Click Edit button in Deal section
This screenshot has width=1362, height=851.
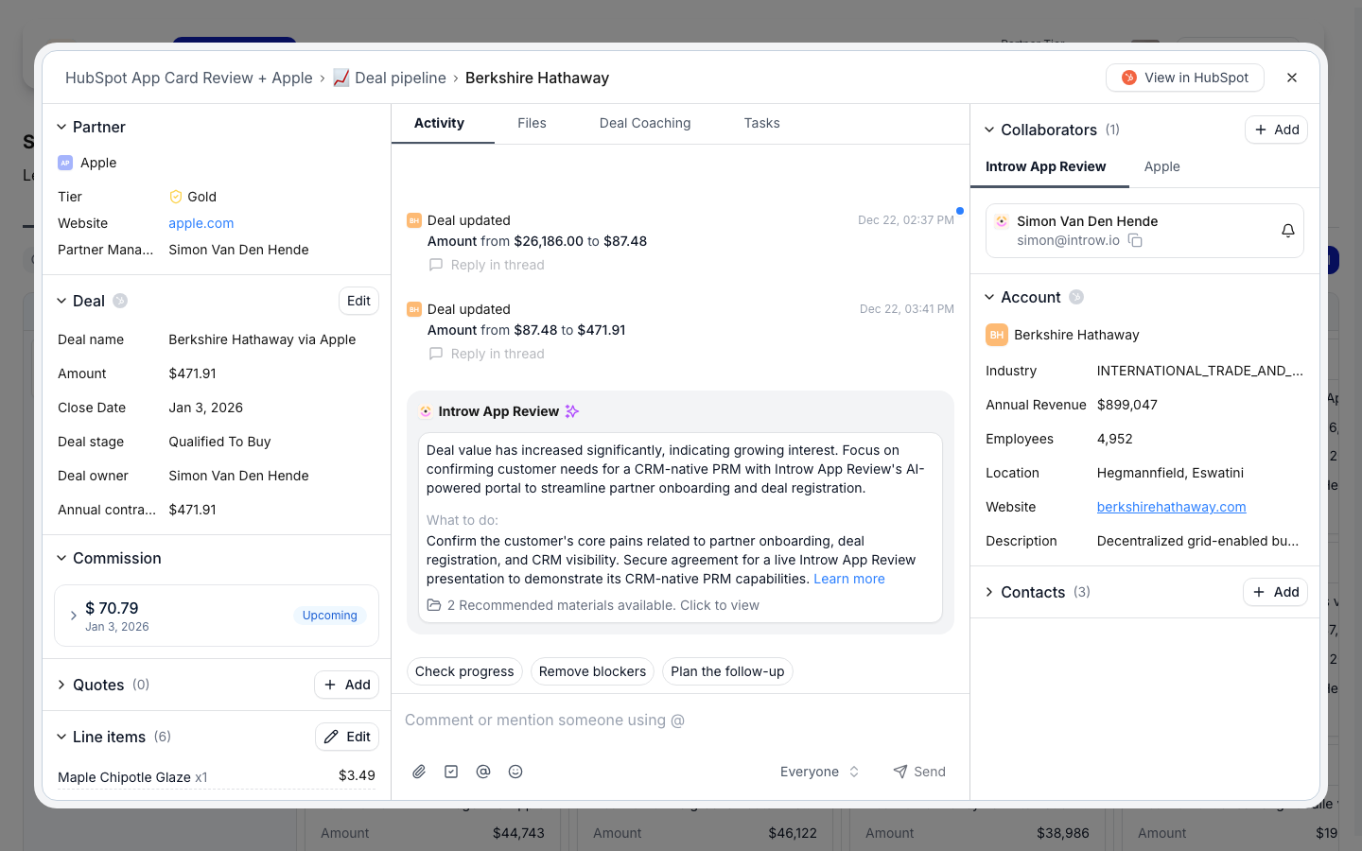click(x=358, y=301)
